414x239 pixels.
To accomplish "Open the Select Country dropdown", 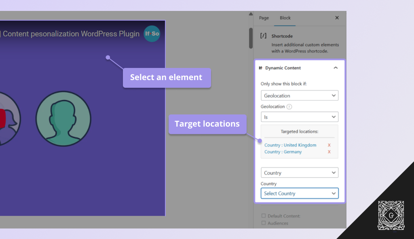I will click(x=299, y=193).
